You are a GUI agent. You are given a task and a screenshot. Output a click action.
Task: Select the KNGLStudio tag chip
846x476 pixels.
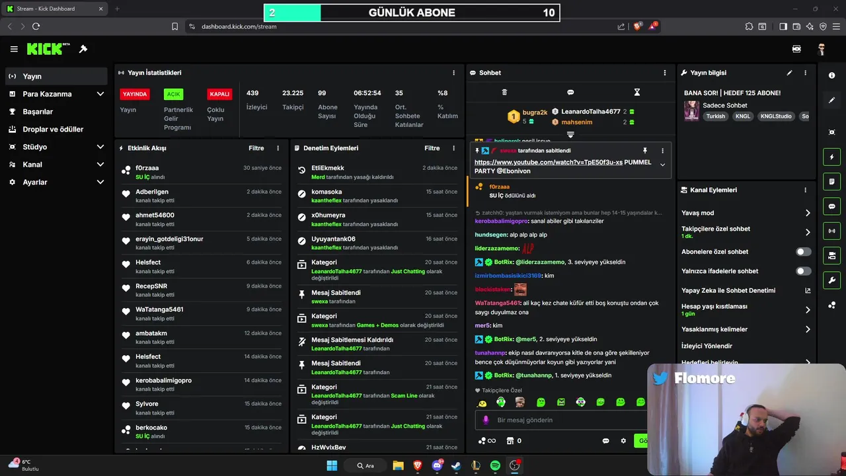coord(776,116)
